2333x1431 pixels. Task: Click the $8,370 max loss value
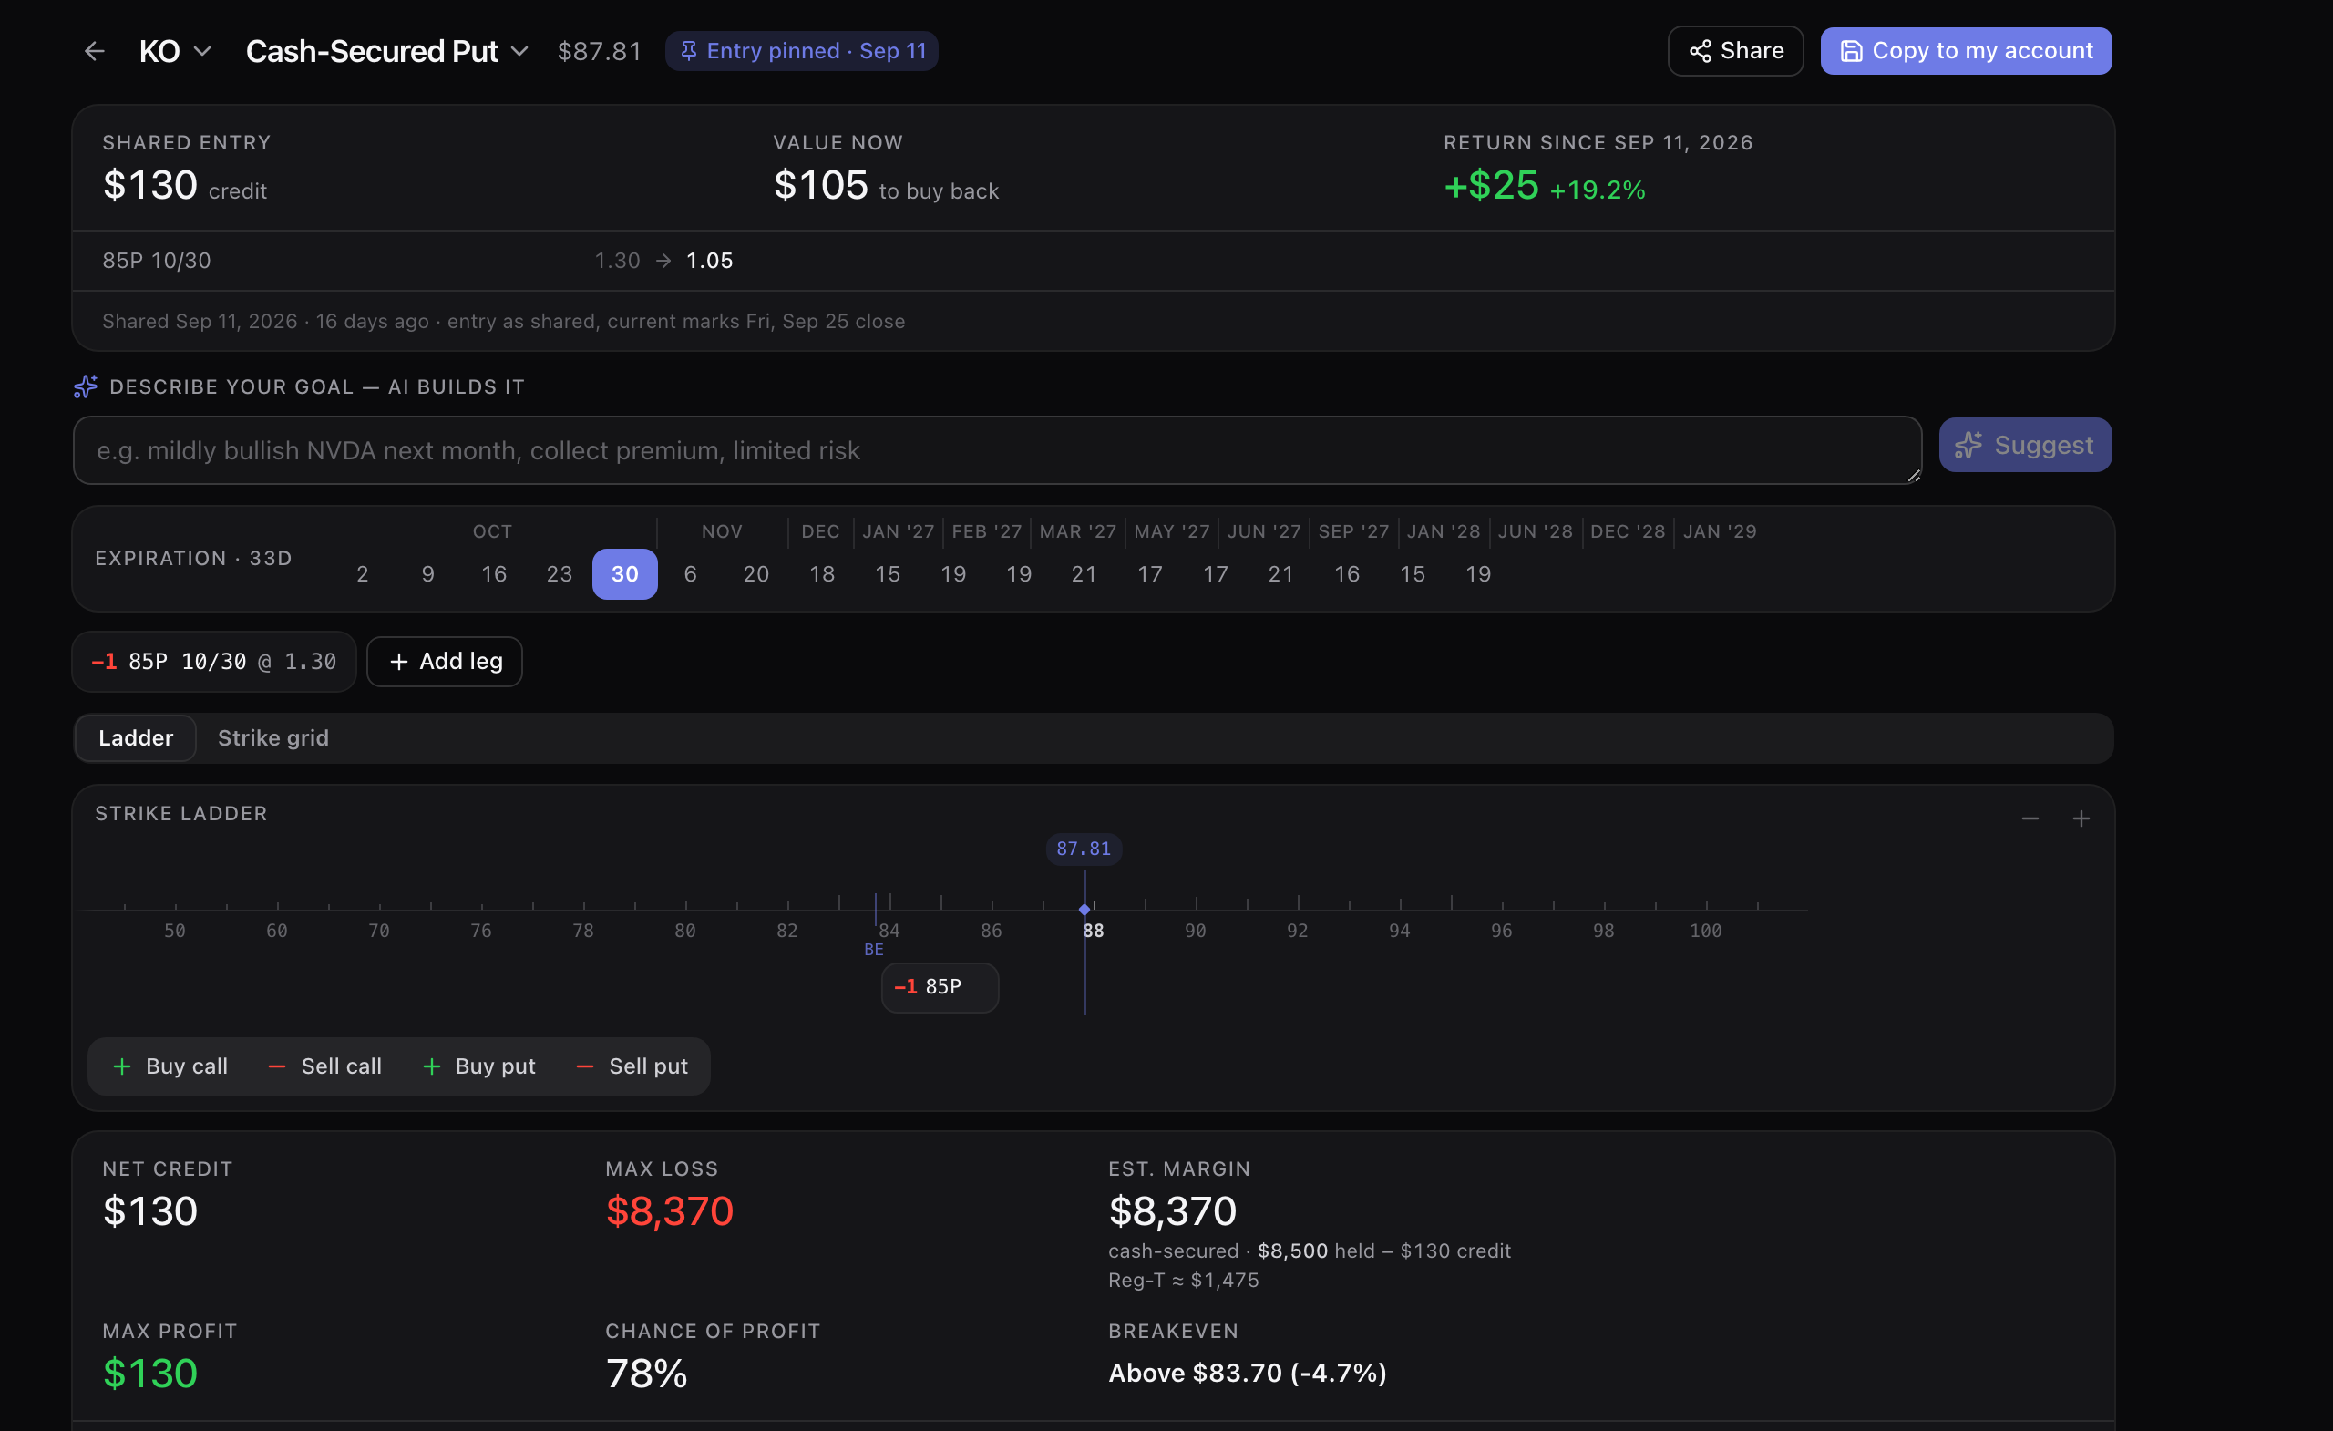pos(670,1212)
